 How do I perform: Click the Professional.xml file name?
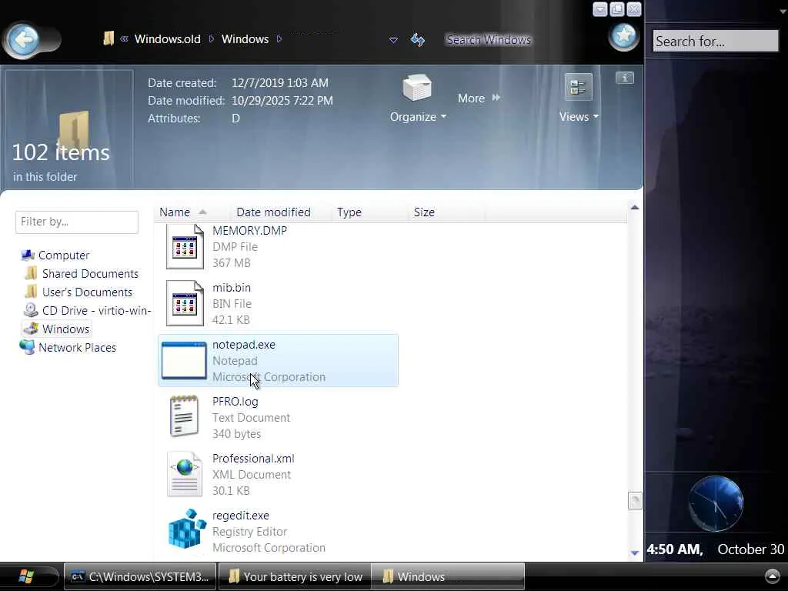tap(253, 459)
